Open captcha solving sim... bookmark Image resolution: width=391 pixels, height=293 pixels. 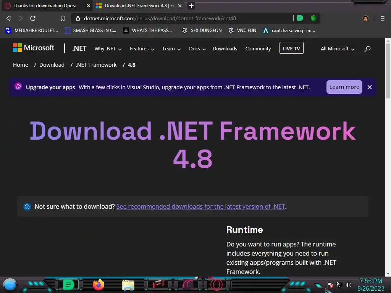(289, 31)
